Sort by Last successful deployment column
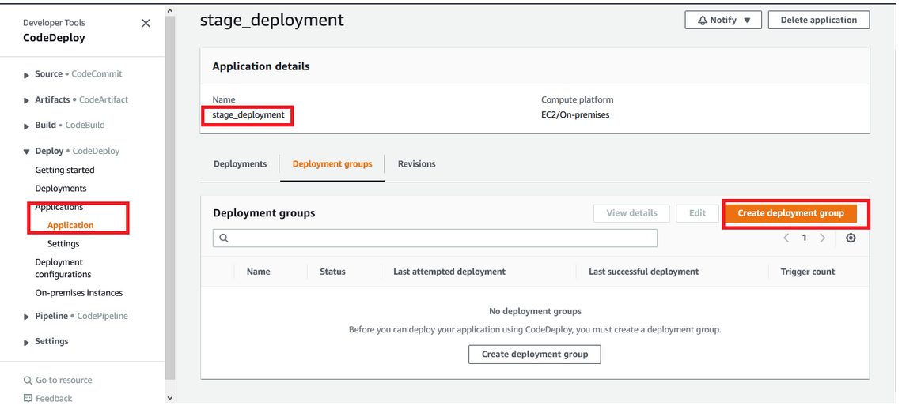Screen dimensions: 902x409 (644, 272)
